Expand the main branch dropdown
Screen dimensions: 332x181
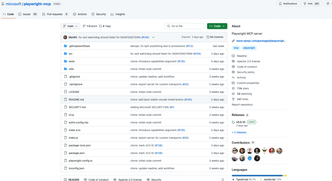70,26
